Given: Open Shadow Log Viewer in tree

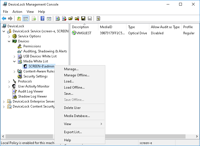Looking at the screenshot, I should [x=32, y=96].
